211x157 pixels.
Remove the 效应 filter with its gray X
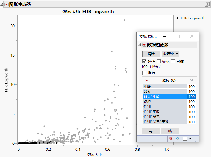pos(192,80)
